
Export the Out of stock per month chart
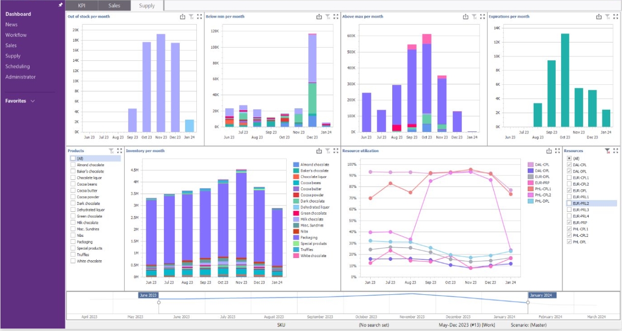[x=183, y=17]
